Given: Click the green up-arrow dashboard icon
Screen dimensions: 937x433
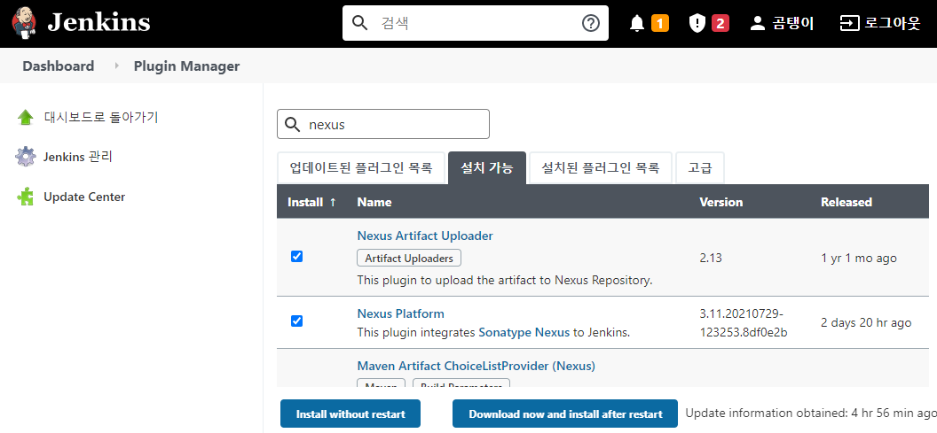Looking at the screenshot, I should (x=25, y=117).
